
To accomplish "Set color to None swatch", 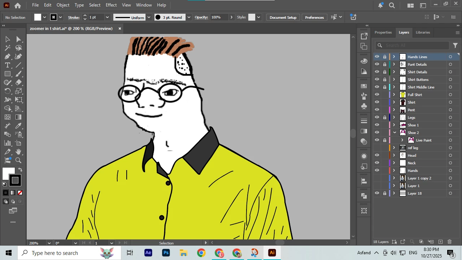I will (20, 193).
